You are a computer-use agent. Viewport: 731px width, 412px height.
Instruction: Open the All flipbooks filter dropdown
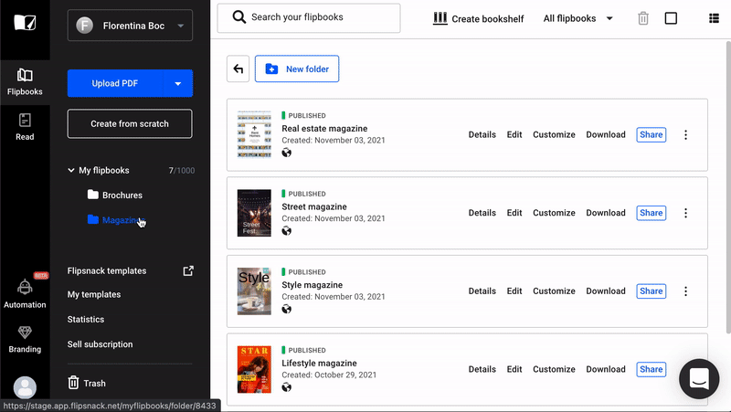click(x=578, y=18)
